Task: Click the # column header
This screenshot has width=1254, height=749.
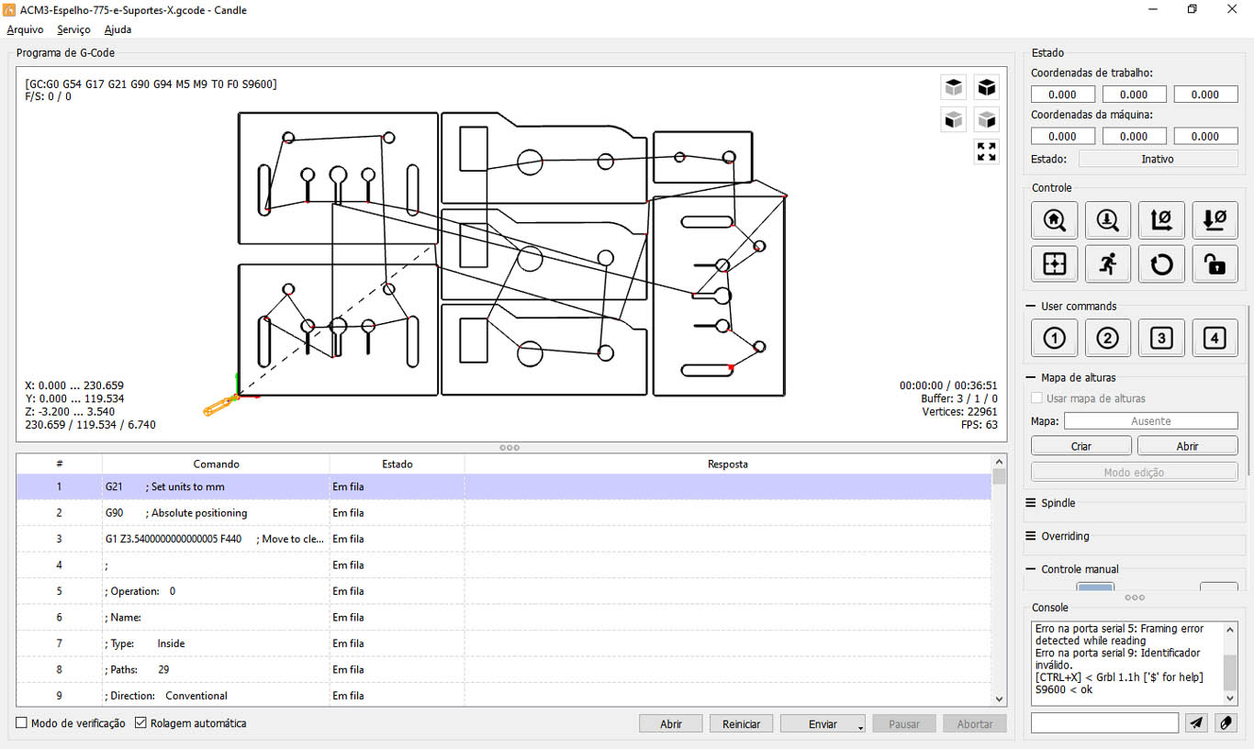Action: click(60, 464)
